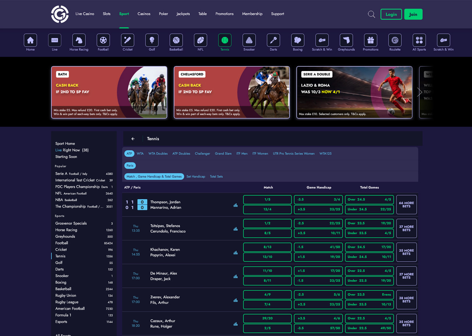Open the Cricket icon
The height and width of the screenshot is (336, 472).
[127, 40]
